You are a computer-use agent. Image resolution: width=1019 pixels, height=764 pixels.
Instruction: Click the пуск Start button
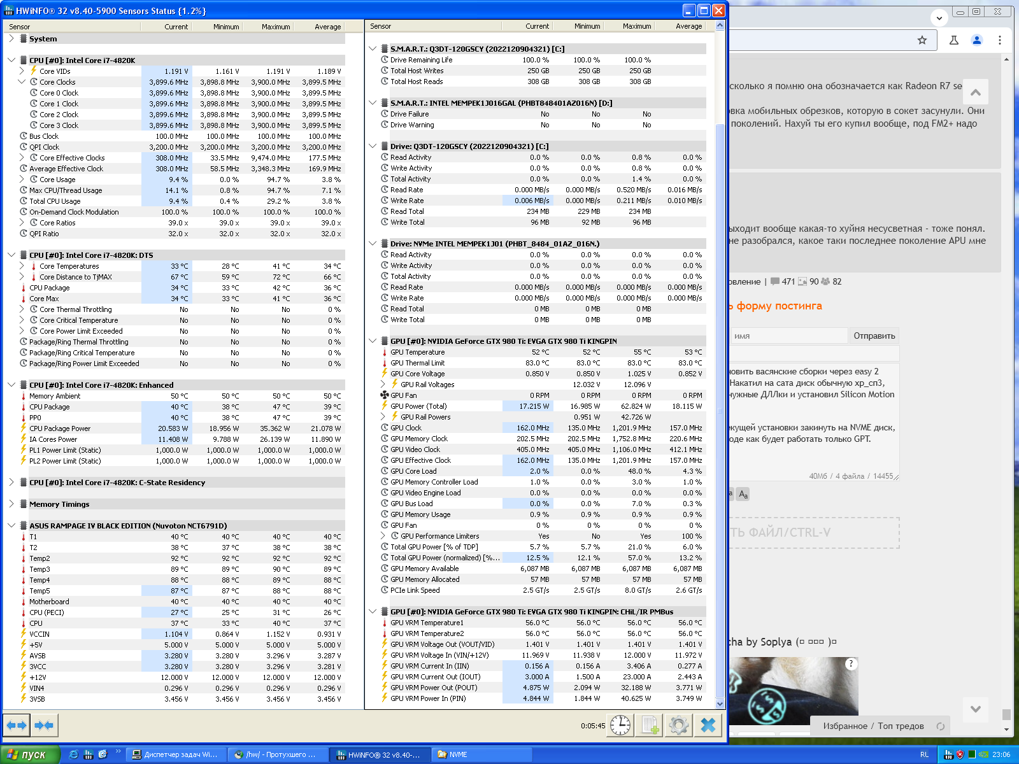point(30,754)
